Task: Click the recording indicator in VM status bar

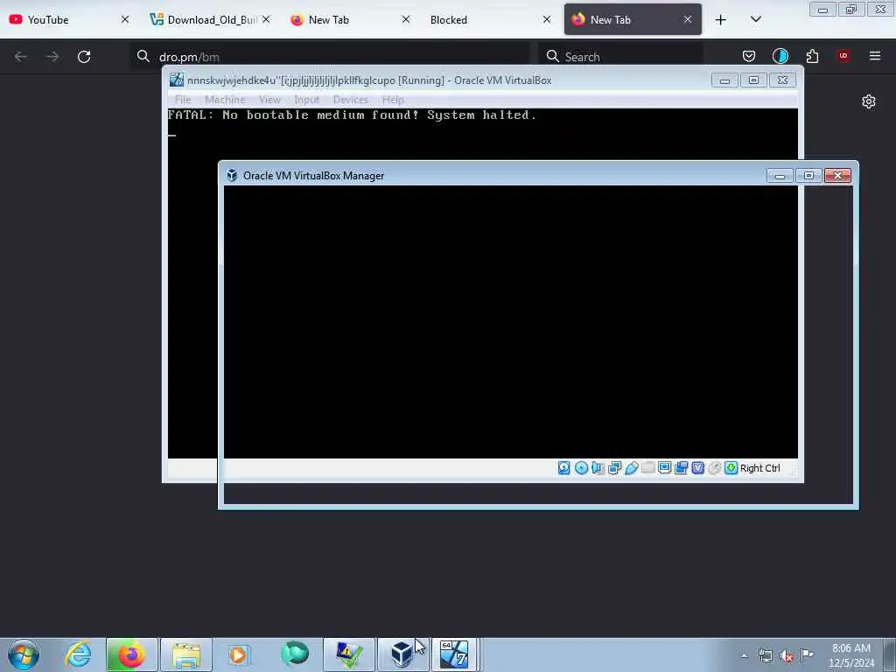Action: pos(681,468)
